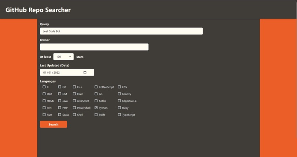Tick the Objective-C checkbox
The height and width of the screenshot is (157, 297).
119,101
